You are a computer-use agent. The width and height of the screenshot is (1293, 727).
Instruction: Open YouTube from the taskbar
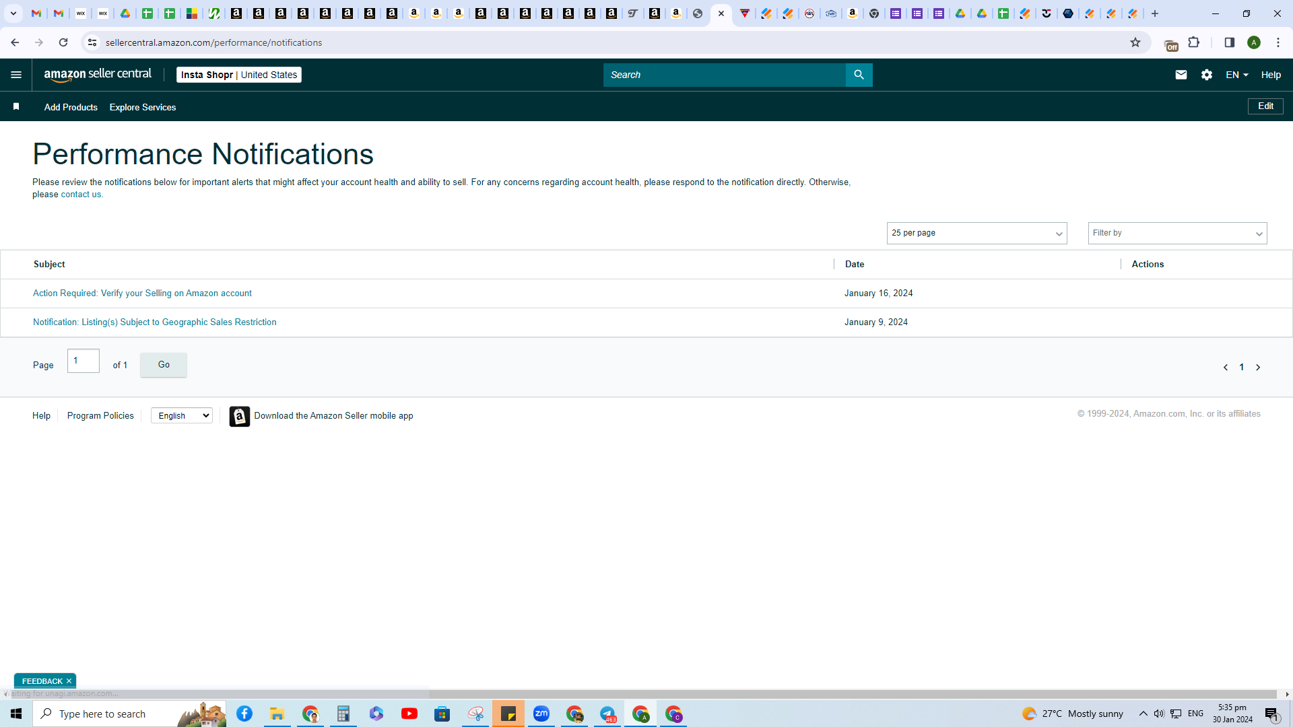[x=409, y=714]
